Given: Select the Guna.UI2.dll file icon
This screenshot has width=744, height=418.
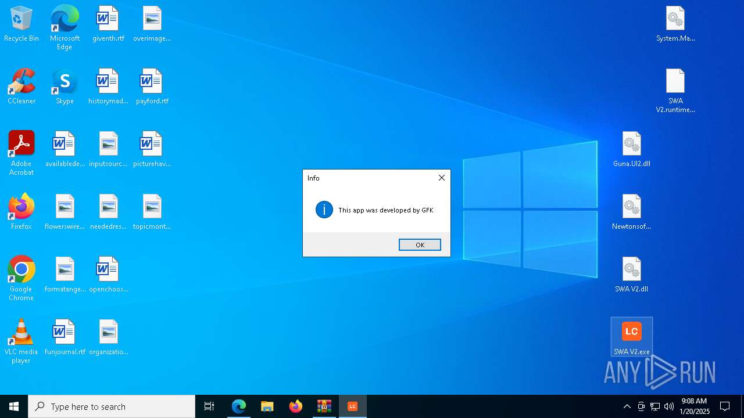Looking at the screenshot, I should [632, 150].
